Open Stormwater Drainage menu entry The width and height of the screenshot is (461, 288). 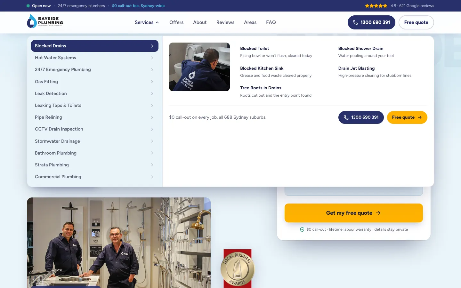(95, 141)
